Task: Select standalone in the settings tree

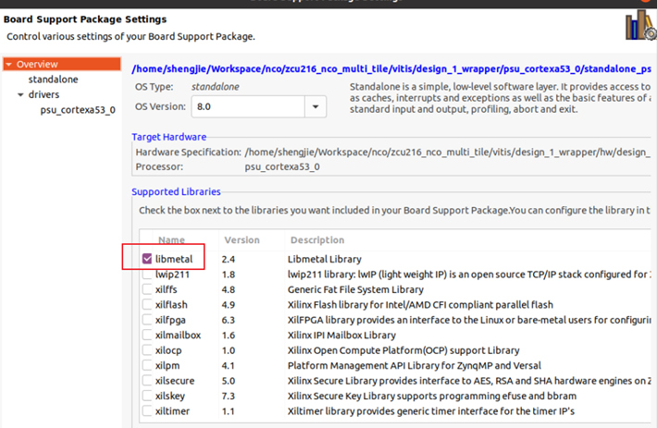Action: [x=53, y=79]
